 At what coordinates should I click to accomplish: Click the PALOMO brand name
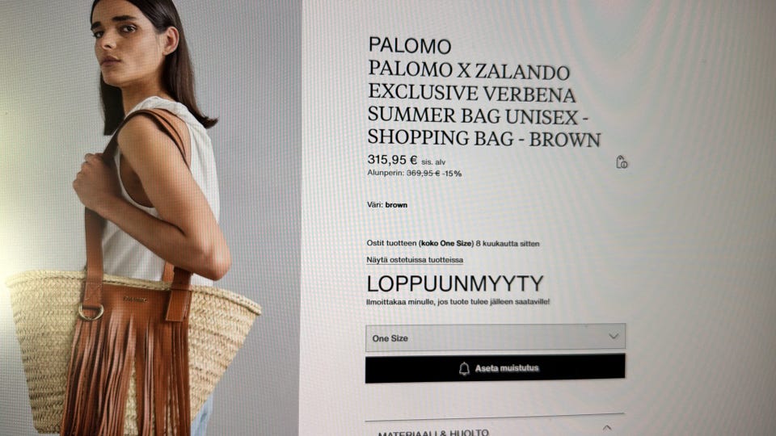pos(410,46)
